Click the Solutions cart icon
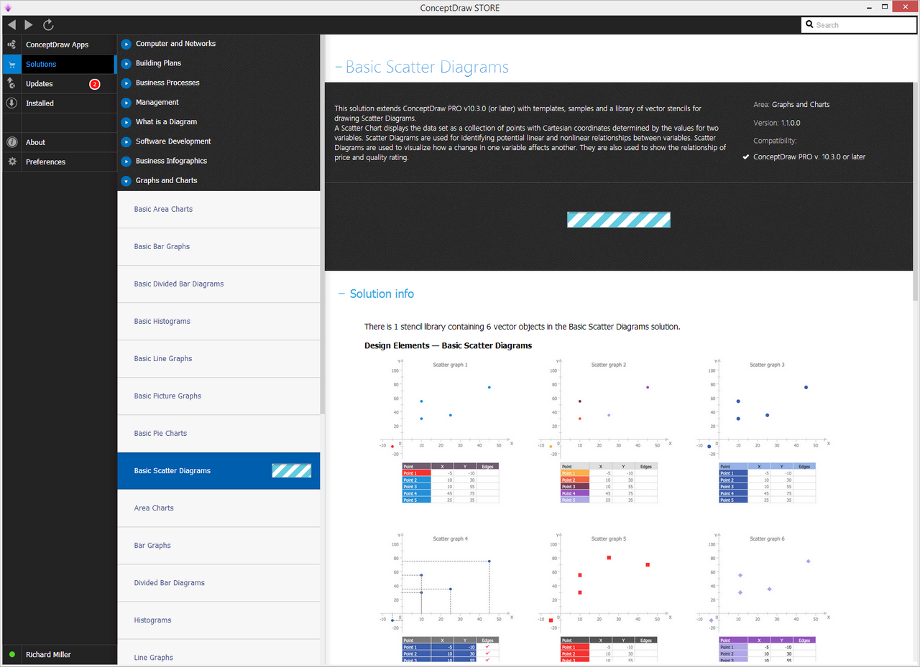920x667 pixels. coord(11,64)
